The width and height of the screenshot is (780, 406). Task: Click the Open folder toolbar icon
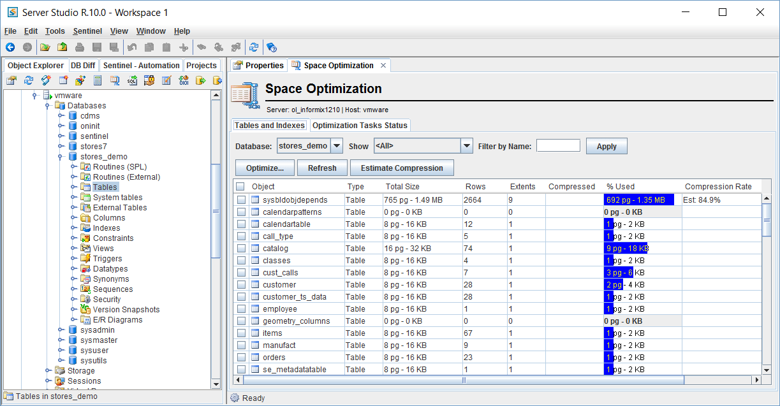click(45, 47)
